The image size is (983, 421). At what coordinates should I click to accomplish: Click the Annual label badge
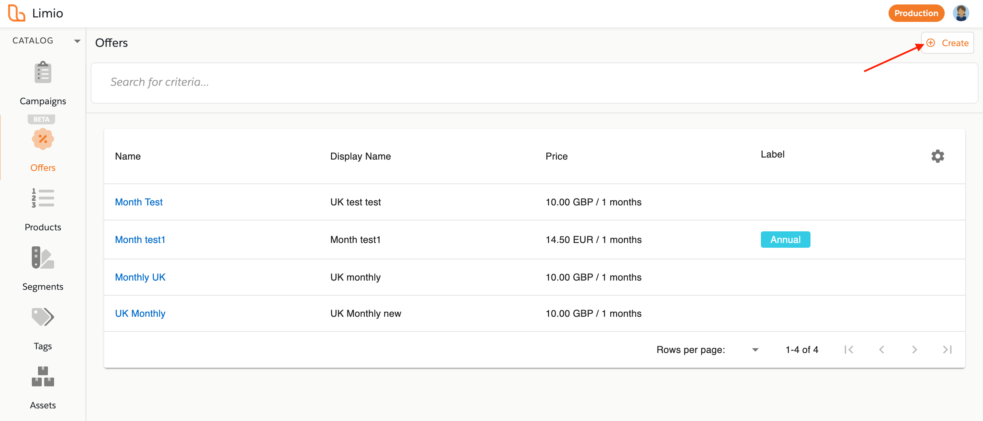(785, 240)
